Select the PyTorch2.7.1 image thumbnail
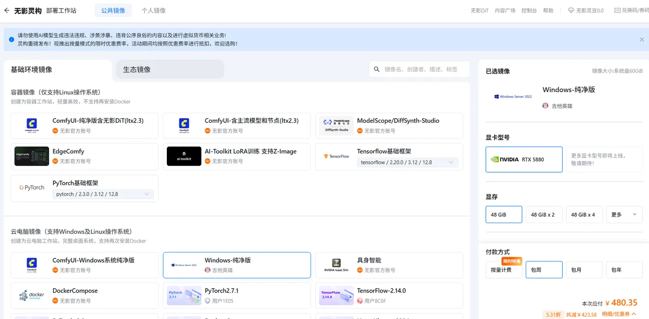The height and width of the screenshot is (319, 649). point(184,295)
